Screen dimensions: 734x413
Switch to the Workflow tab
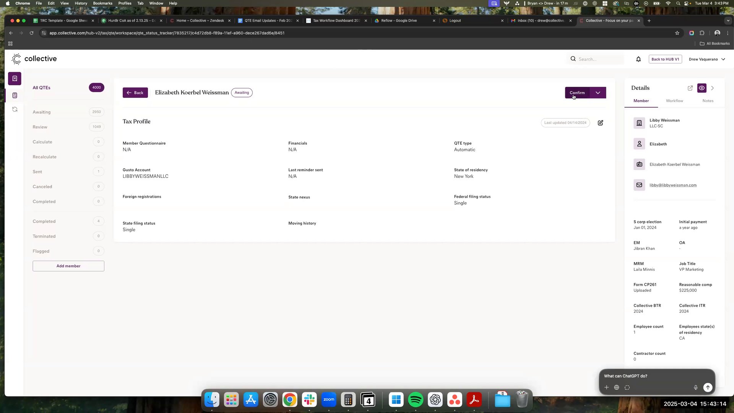[x=674, y=101]
